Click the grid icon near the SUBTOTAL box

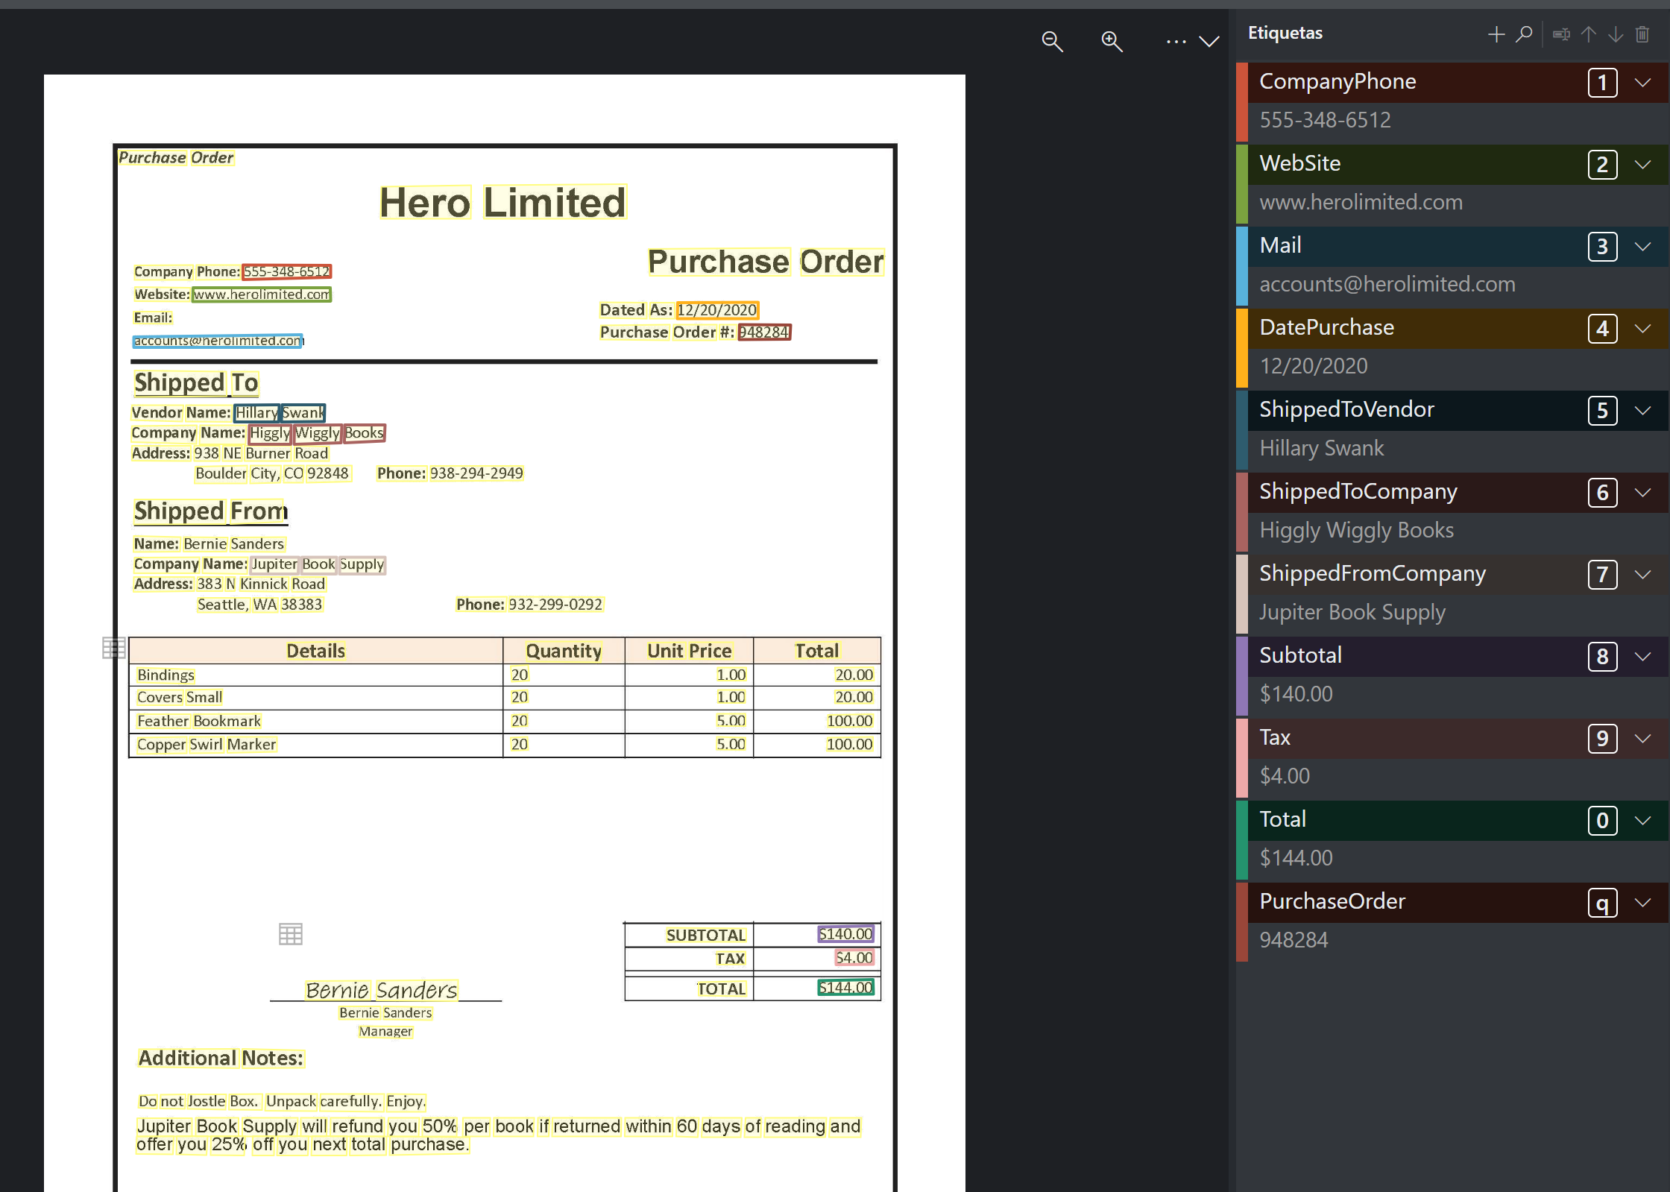click(x=292, y=934)
